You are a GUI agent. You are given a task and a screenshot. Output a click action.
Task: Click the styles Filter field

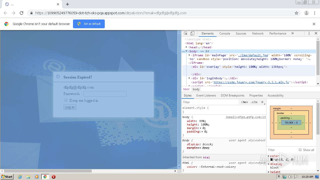click(x=210, y=102)
